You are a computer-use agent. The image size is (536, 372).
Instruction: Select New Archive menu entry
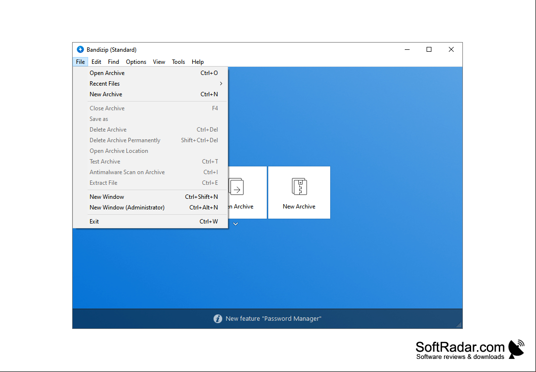coord(151,94)
